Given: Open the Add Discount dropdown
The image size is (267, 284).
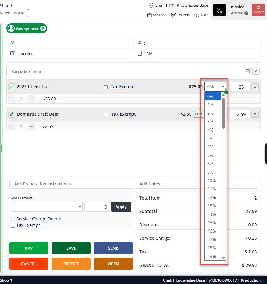Looking at the screenshot, I should 47,207.
